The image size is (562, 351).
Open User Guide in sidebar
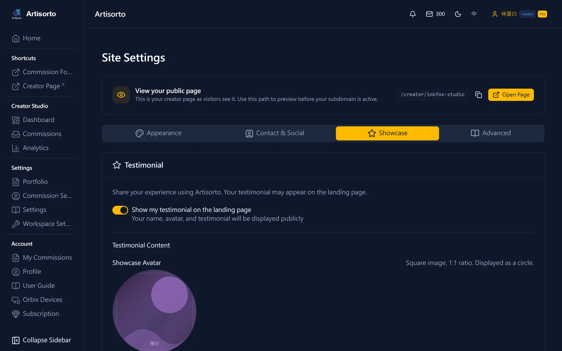tap(42, 286)
